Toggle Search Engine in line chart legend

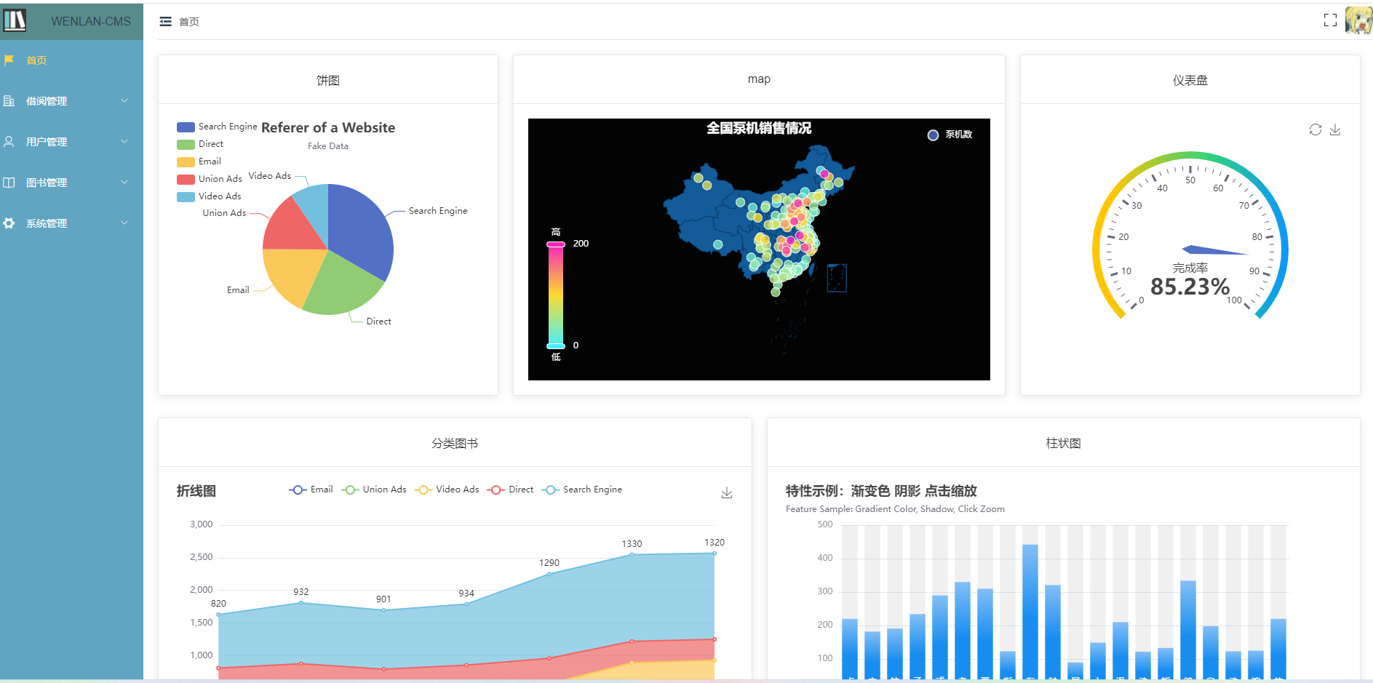tap(582, 490)
